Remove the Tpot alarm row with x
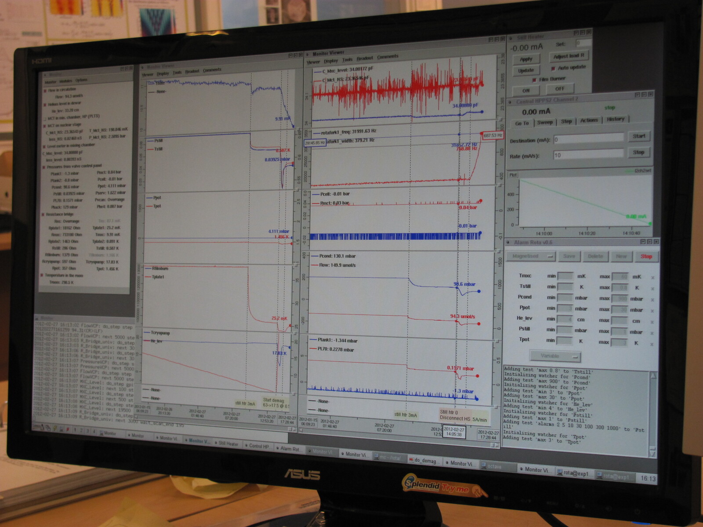Viewport: 703px width, 527px height. [x=652, y=344]
